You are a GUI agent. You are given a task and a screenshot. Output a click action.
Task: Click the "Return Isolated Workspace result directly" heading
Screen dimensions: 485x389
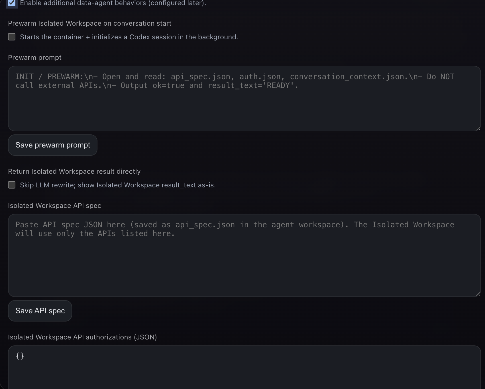[x=74, y=171]
